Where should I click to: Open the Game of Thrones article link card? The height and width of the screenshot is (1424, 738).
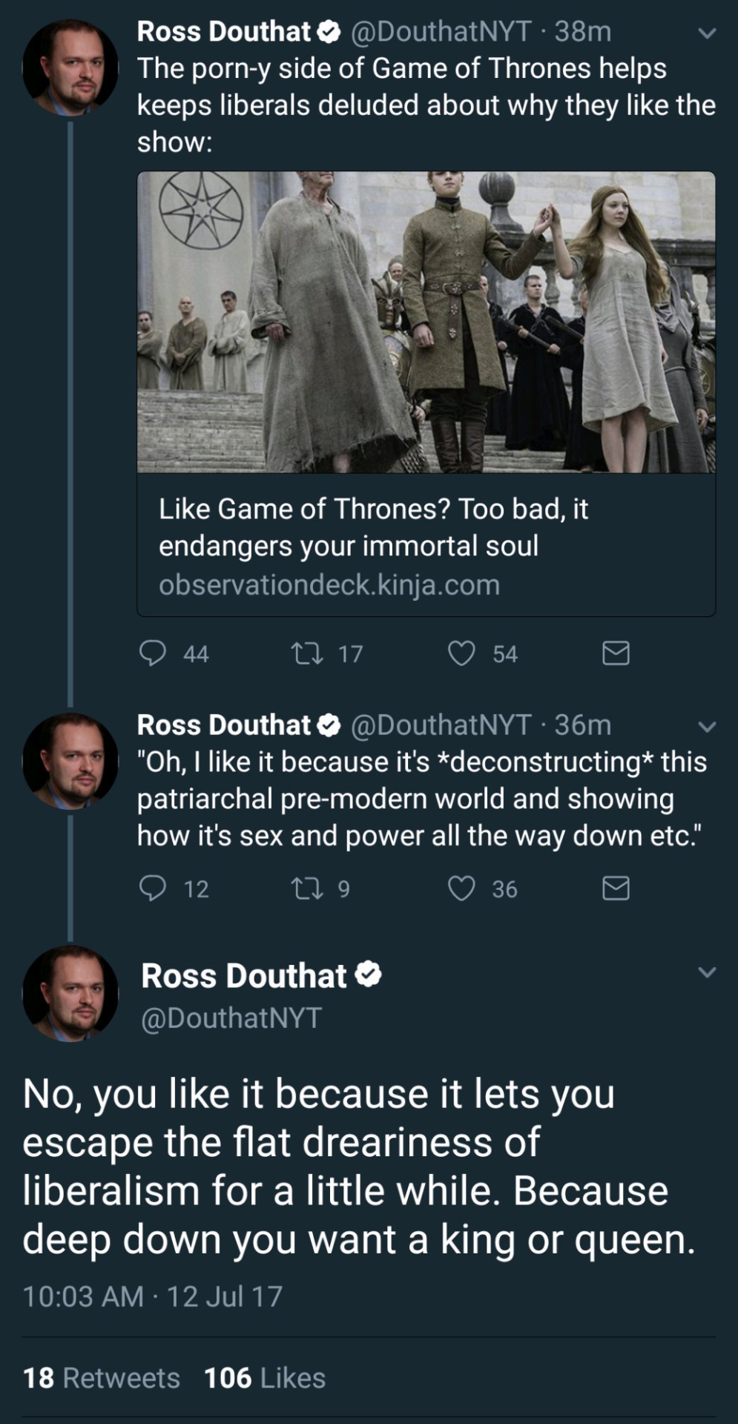[x=426, y=394]
